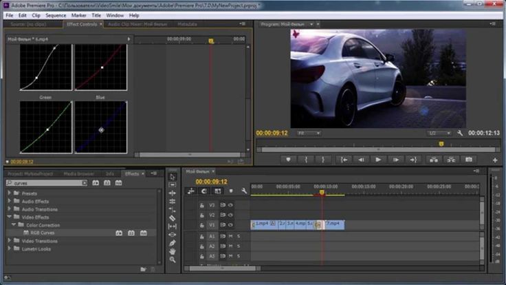Viewport: 506px width, 285px height.
Task: Create new custom bin in Effects panel
Action: (x=144, y=268)
